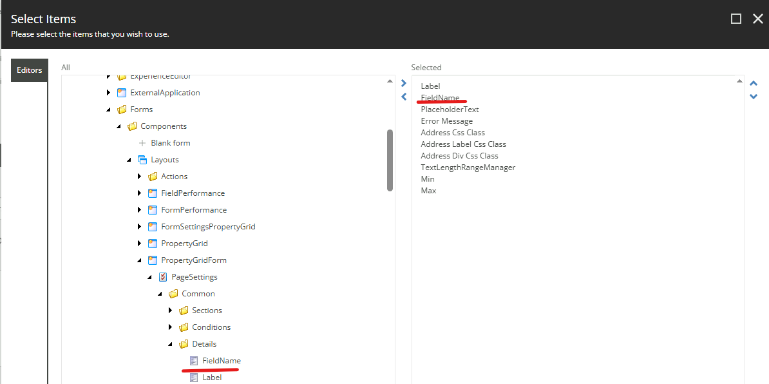Click the Common folder icon
The image size is (769, 384).
173,293
